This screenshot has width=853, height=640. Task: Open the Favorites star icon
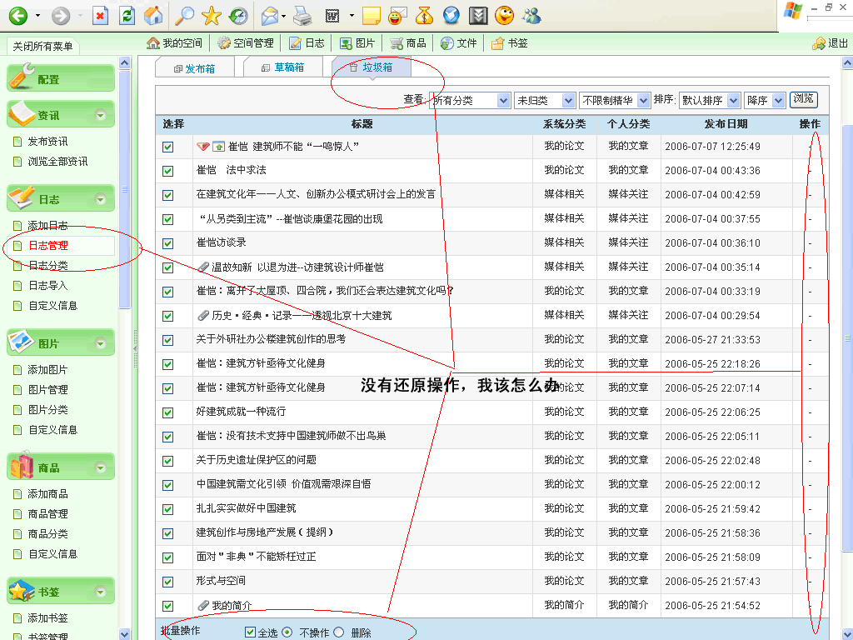click(x=212, y=15)
